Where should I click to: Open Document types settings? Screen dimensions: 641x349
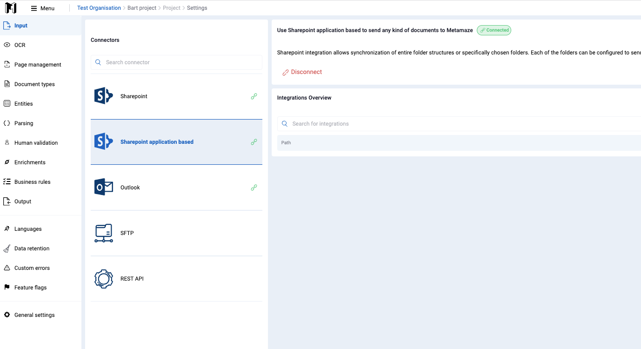(40, 84)
